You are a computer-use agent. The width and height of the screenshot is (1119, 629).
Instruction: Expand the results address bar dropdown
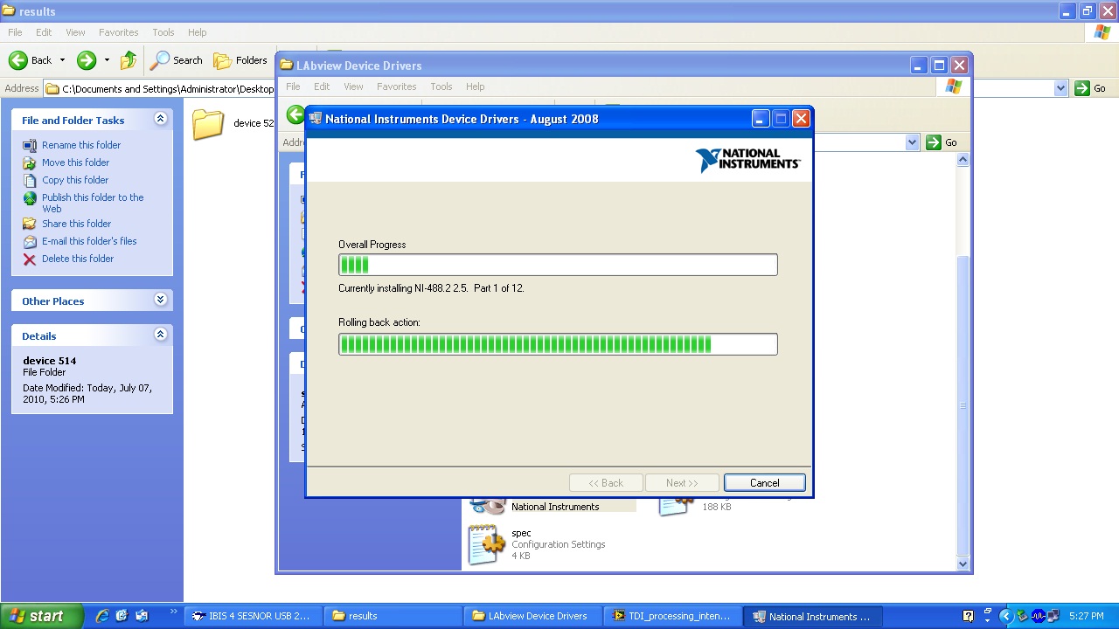point(1060,88)
